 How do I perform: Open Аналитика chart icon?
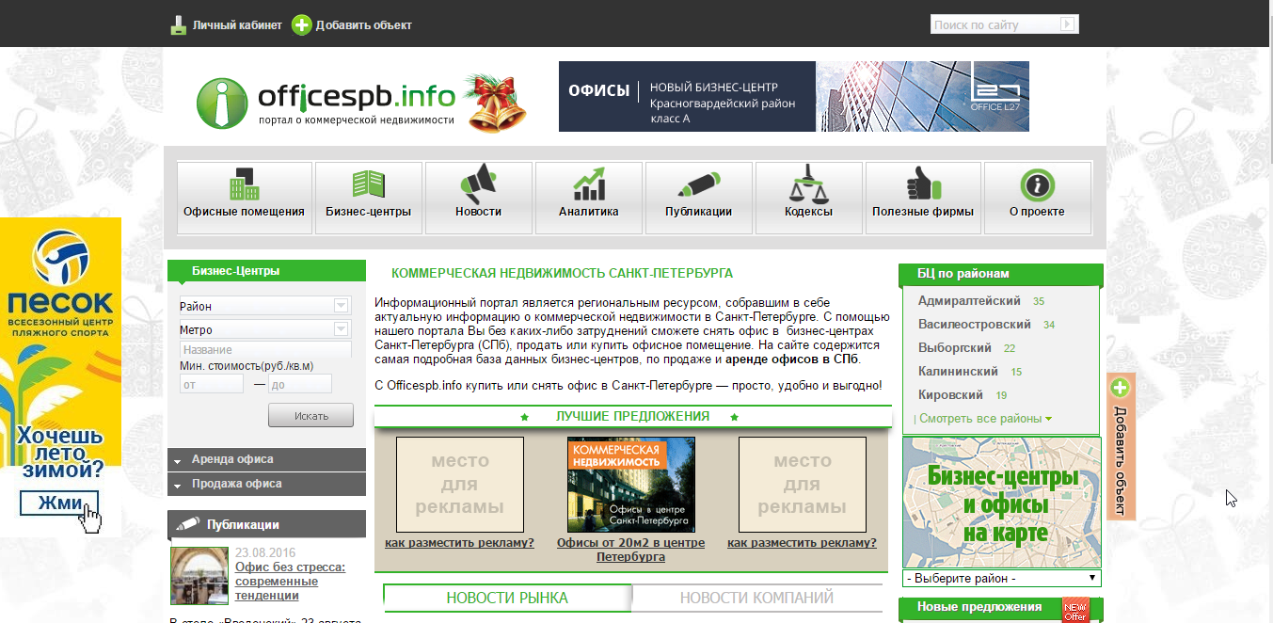(x=588, y=184)
